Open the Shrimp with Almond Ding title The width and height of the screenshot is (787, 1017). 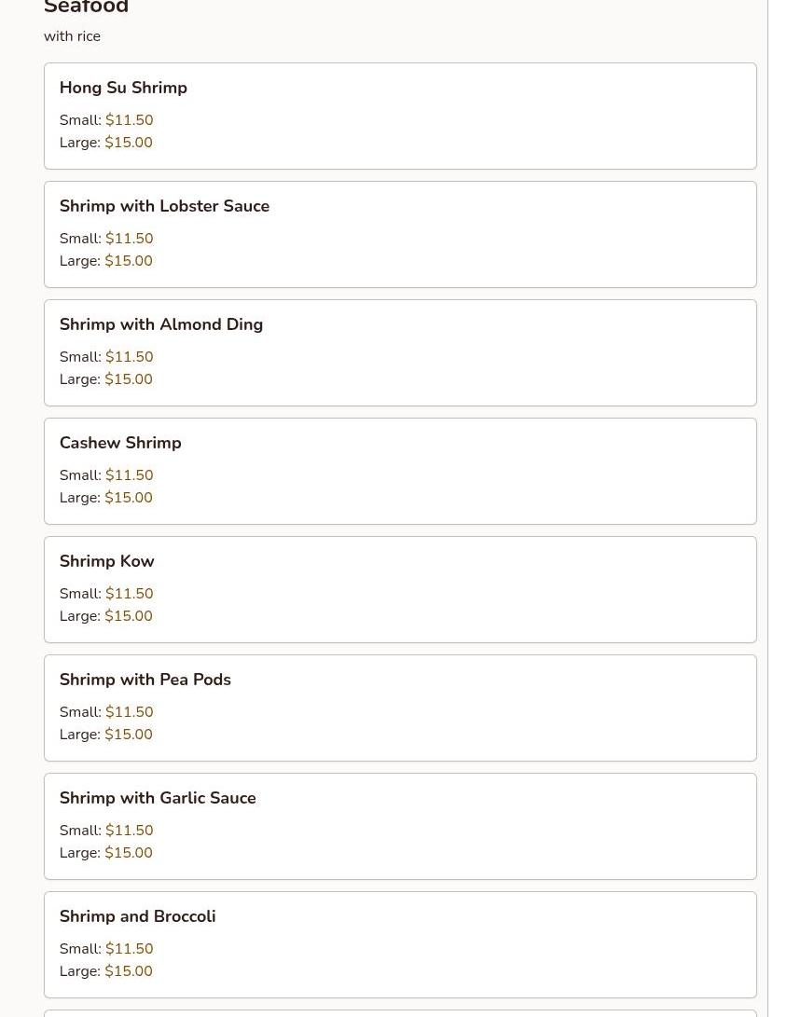161,324
